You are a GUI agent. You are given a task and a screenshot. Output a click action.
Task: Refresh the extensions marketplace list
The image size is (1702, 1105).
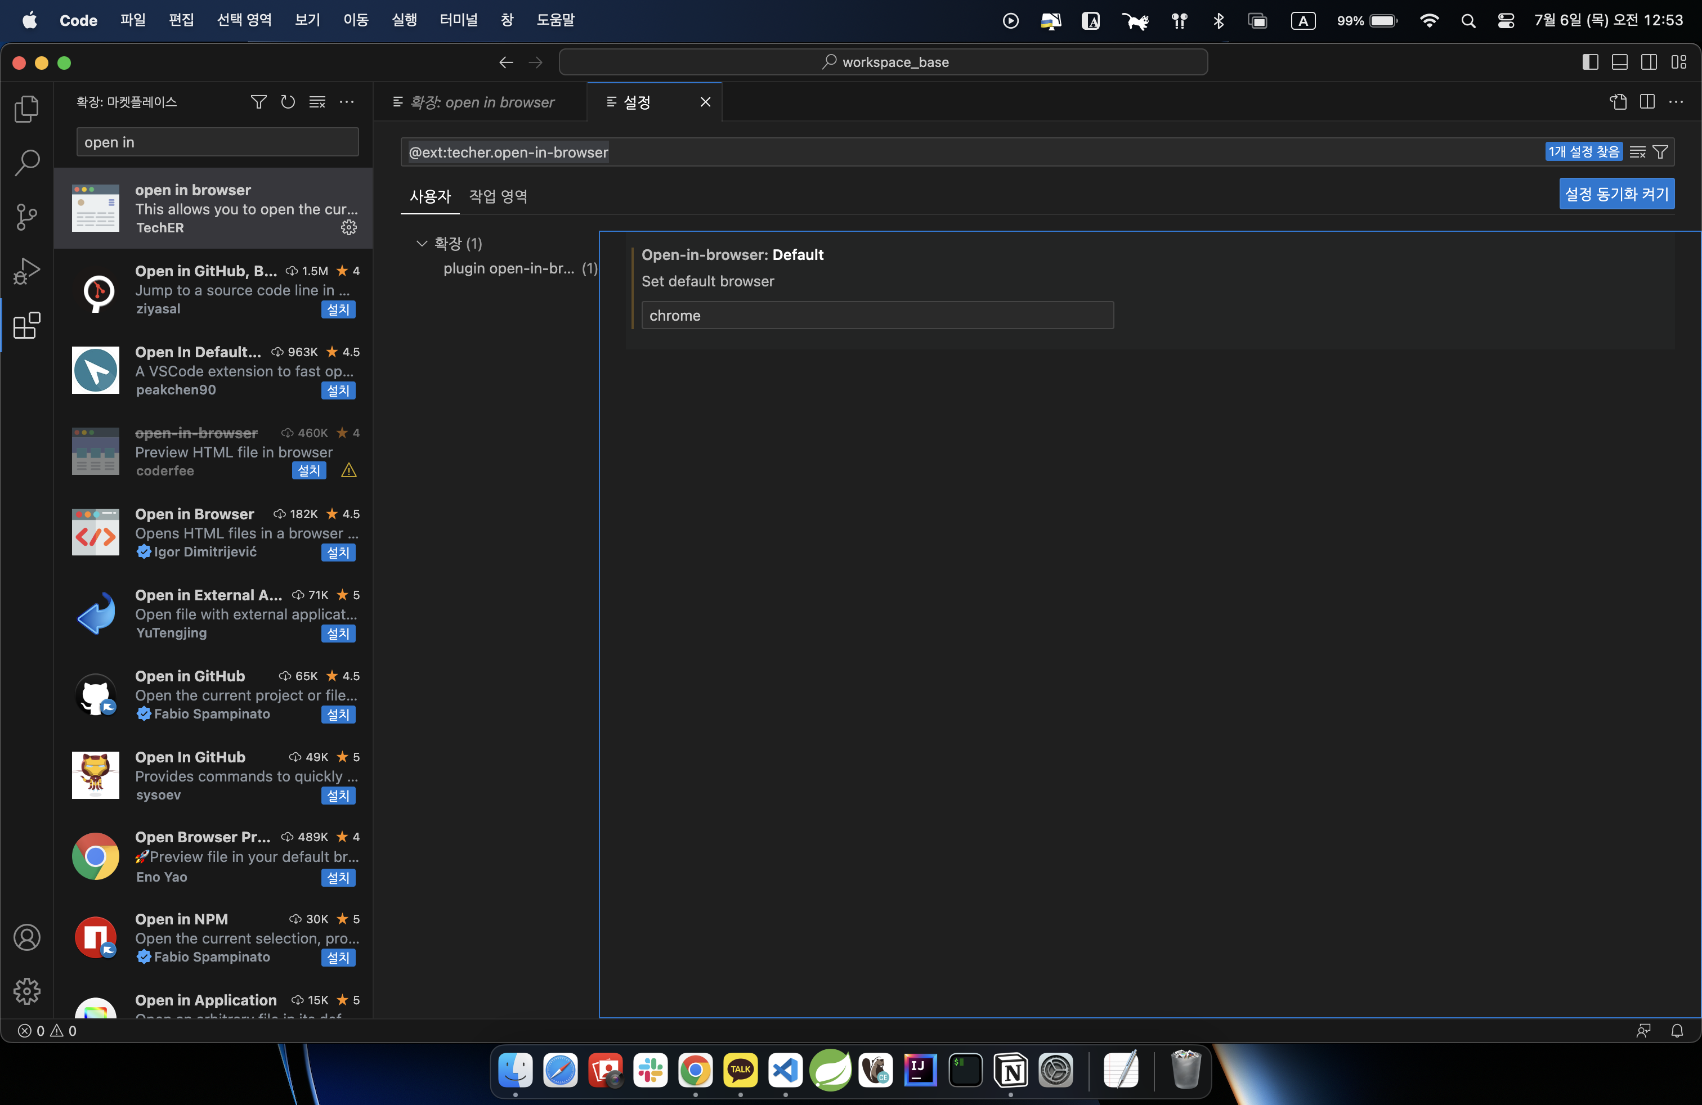pyautogui.click(x=288, y=102)
